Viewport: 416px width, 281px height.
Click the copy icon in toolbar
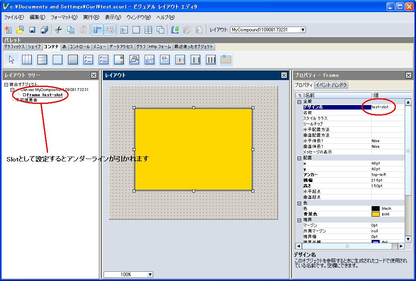click(x=71, y=30)
